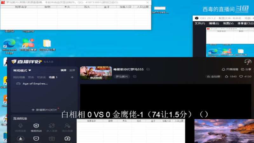Open the 停靠窗口(D) menu in OBS
Viewport: 254px width, 143px height.
tap(245, 24)
